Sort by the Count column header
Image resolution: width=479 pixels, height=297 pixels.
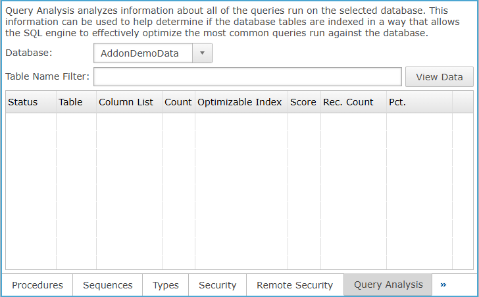[178, 102]
